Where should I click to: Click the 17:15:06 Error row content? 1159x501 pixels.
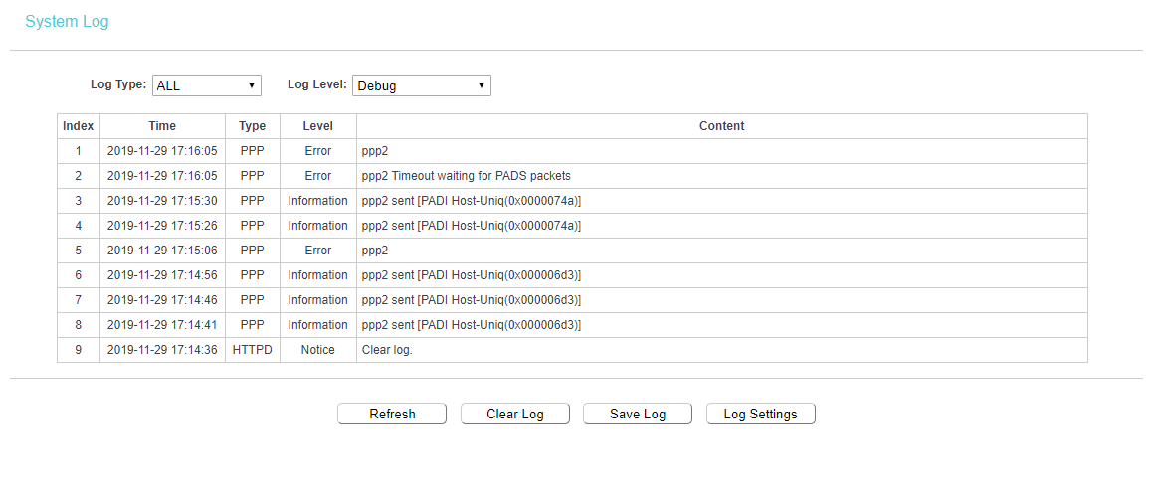point(375,250)
